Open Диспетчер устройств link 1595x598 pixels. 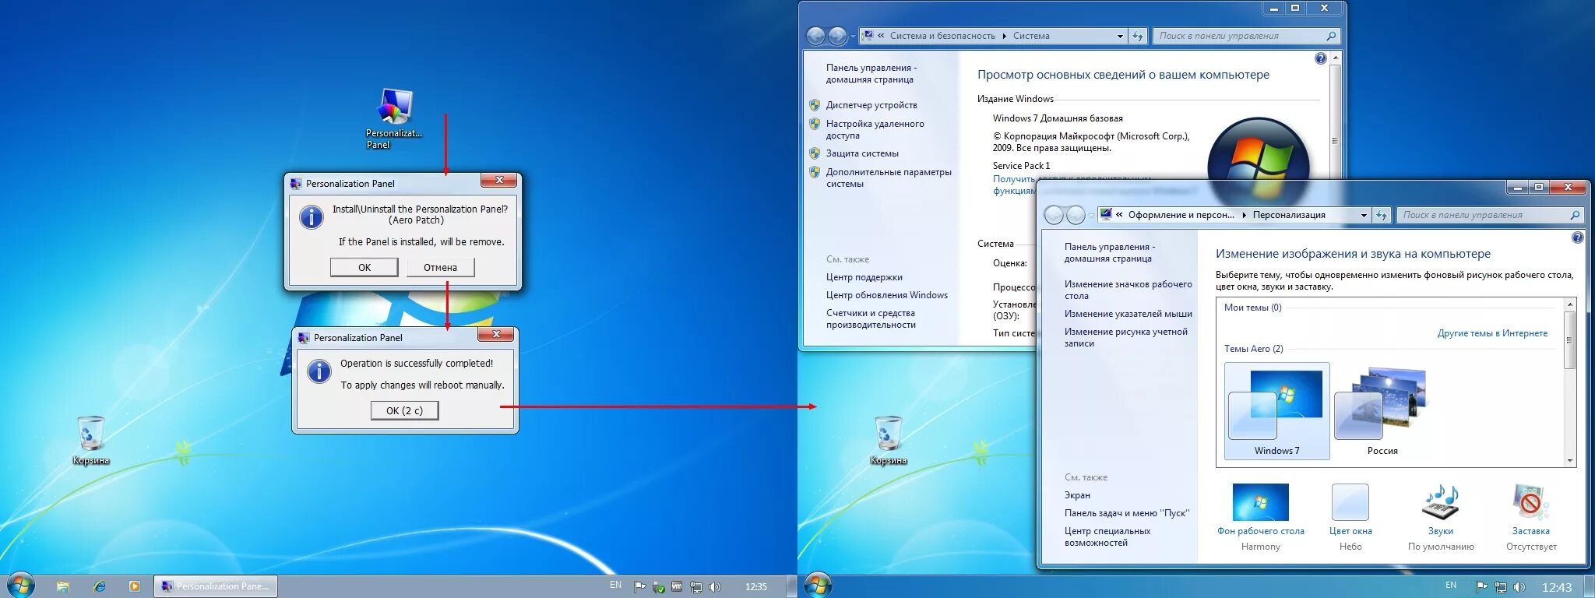(x=871, y=105)
